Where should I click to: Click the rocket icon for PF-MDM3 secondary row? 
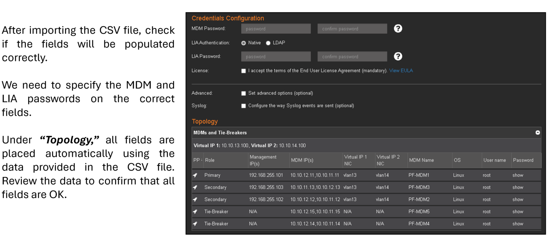(195, 187)
